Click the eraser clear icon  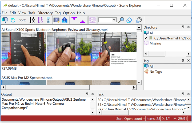(129, 20)
